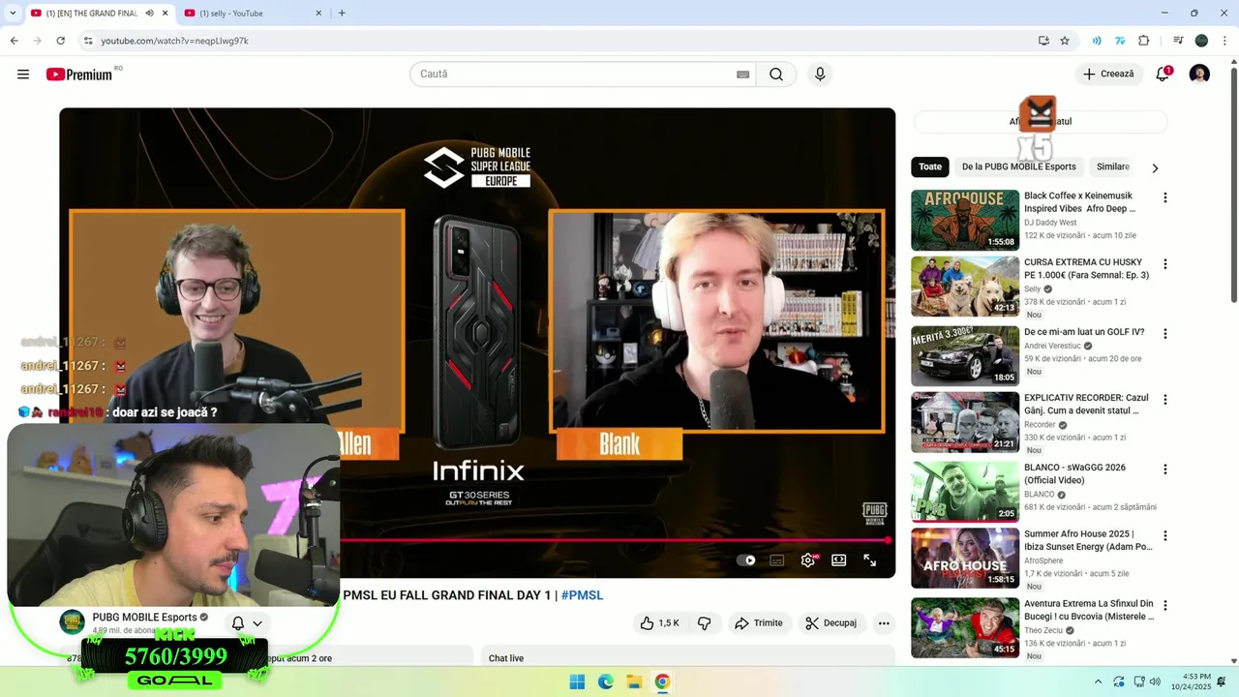Open YouTube notifications bell
Viewport: 1239px width, 697px height.
tap(1163, 75)
